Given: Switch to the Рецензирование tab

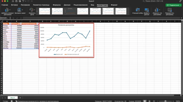Looking at the screenshot, I should click(80, 5).
